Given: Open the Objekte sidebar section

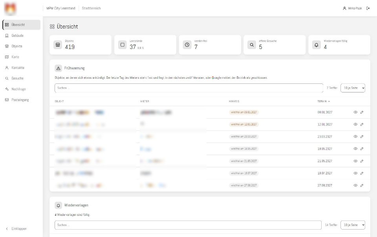Looking at the screenshot, I should (21, 46).
